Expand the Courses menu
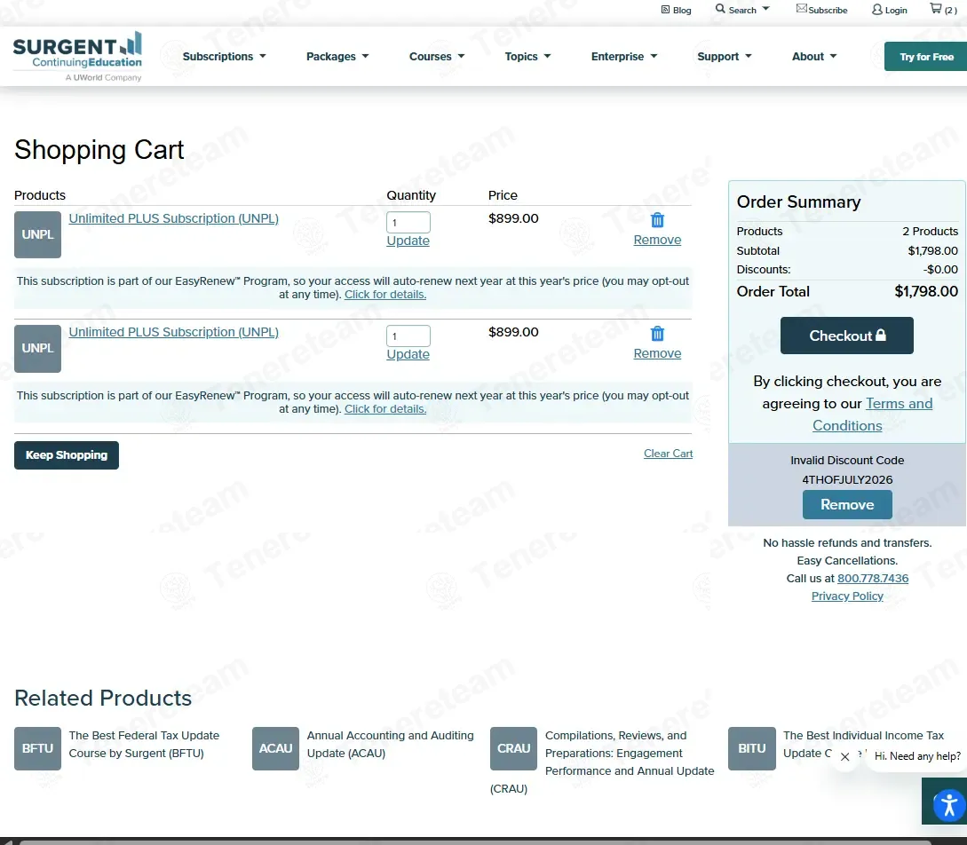Image resolution: width=967 pixels, height=845 pixels. [x=437, y=56]
